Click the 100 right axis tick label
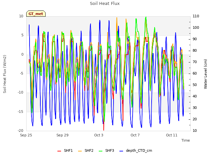210x157 pixels. tap(196, 27)
